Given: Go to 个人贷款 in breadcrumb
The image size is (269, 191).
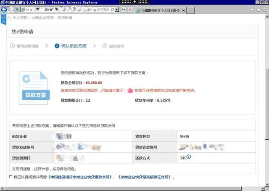Looking at the screenshot, I should pyautogui.click(x=20, y=18).
